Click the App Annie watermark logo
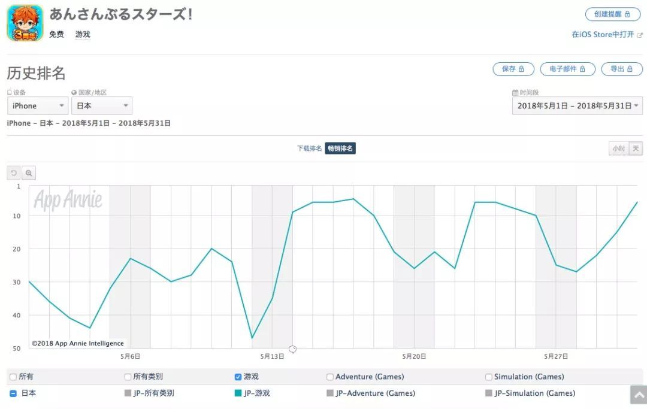This screenshot has height=409, width=647. [68, 201]
